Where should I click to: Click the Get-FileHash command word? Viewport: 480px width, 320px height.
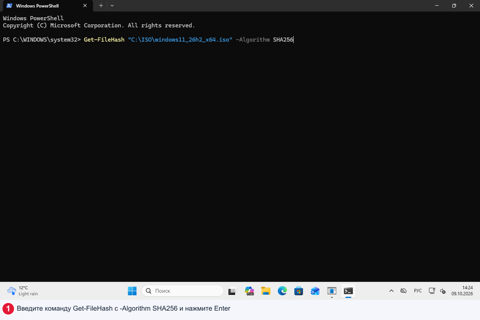tap(104, 39)
